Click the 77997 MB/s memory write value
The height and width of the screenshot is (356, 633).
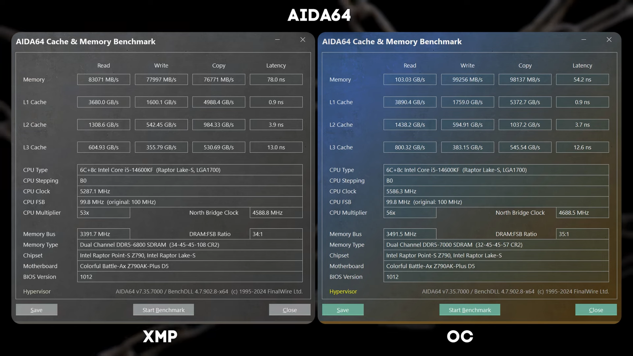click(161, 80)
